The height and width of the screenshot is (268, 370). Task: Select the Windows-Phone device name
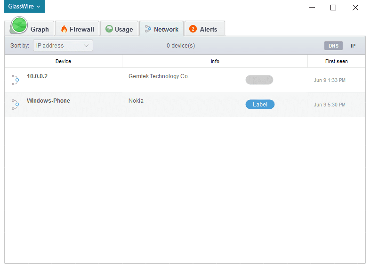[x=48, y=101]
